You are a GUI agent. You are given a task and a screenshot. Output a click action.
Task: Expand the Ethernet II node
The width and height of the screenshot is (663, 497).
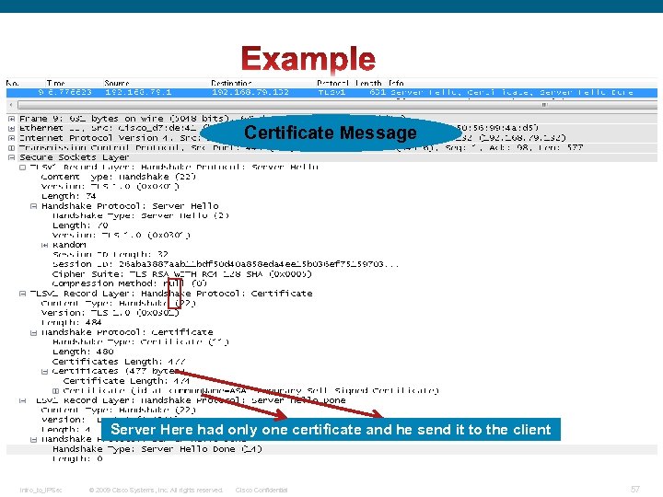click(11, 128)
